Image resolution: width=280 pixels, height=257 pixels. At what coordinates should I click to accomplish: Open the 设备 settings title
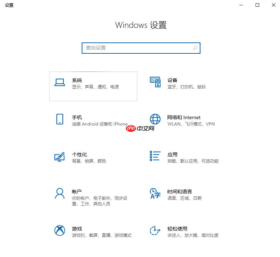pyautogui.click(x=172, y=80)
